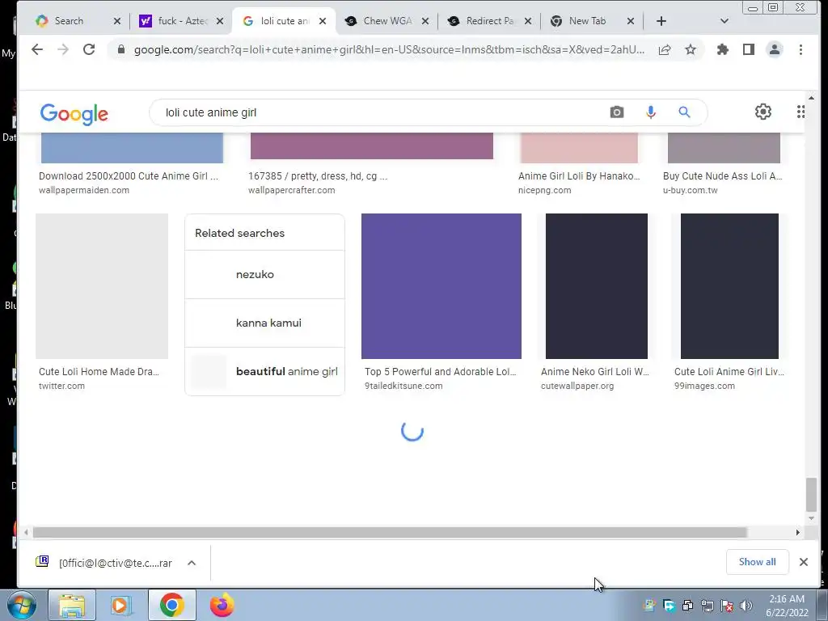Screen dimensions: 828x621
Task: Expand the tab search chevron
Action: tap(724, 21)
